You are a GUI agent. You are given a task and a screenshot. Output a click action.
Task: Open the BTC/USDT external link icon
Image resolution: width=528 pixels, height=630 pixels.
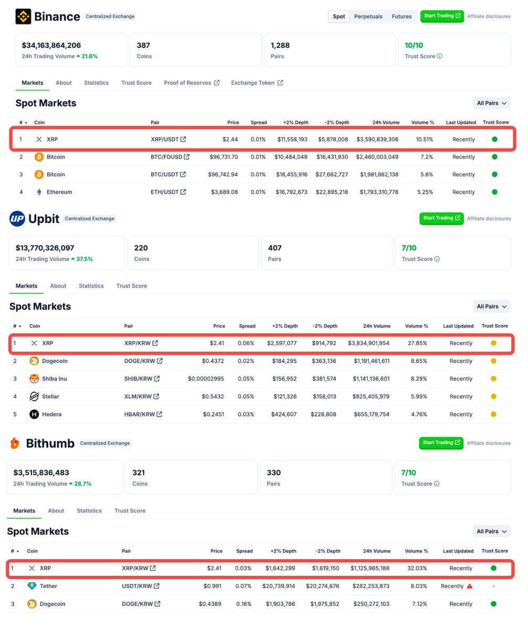183,174
